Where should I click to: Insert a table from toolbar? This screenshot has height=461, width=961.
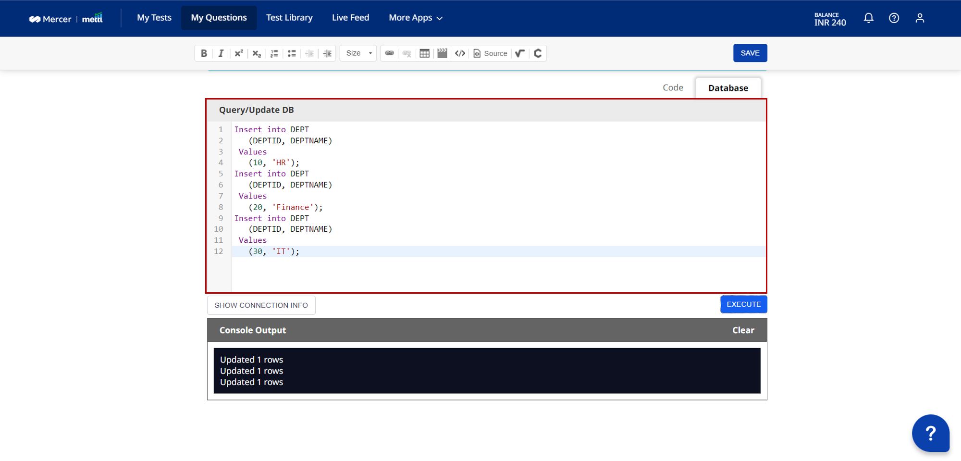point(425,53)
